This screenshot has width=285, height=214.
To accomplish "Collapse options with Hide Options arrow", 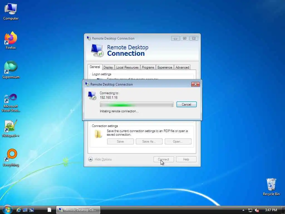I will click(90, 159).
